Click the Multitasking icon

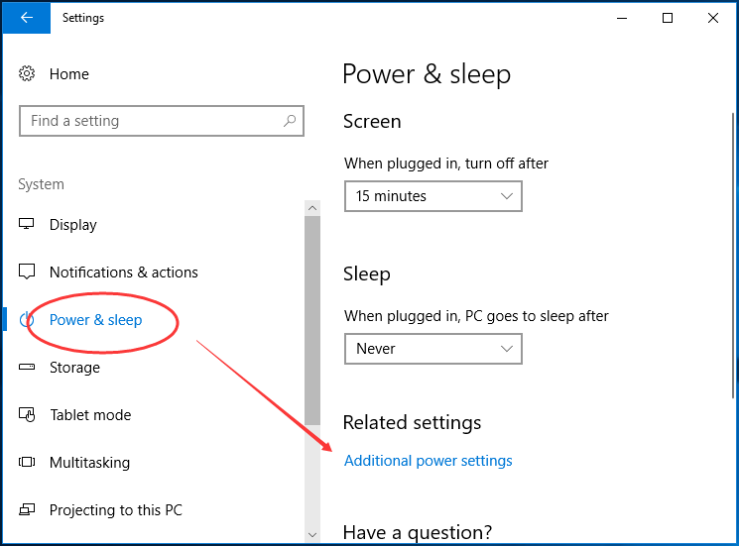coord(27,462)
